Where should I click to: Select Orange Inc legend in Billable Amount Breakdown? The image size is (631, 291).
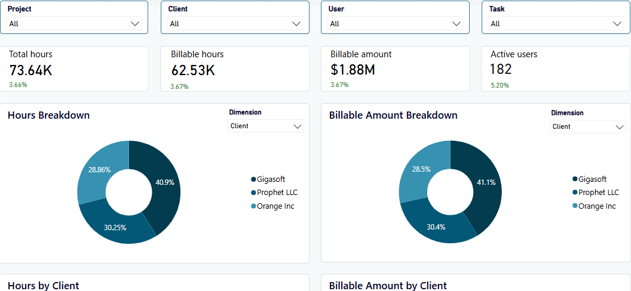[597, 206]
